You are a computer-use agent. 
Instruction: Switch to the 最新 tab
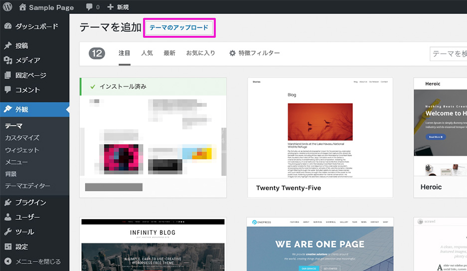pos(169,53)
